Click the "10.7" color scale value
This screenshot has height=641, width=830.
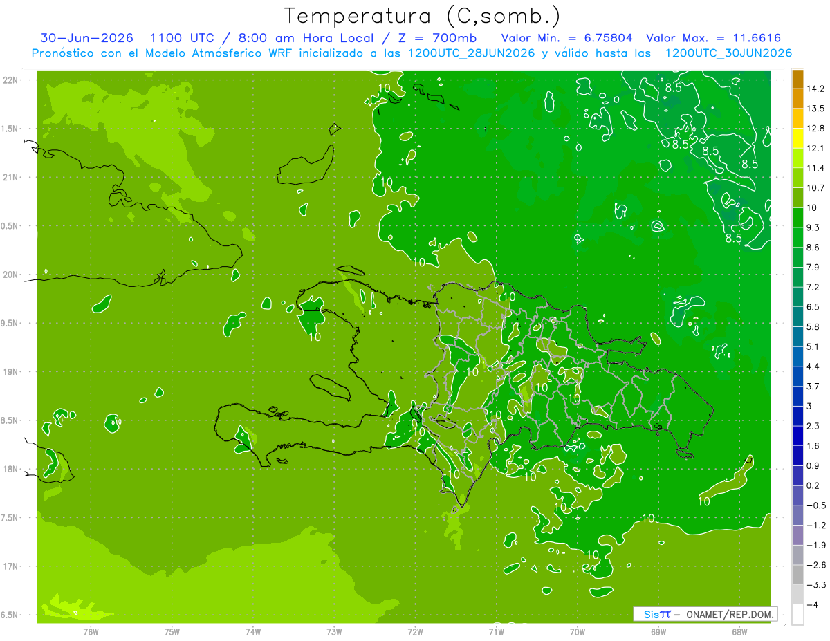pyautogui.click(x=815, y=187)
